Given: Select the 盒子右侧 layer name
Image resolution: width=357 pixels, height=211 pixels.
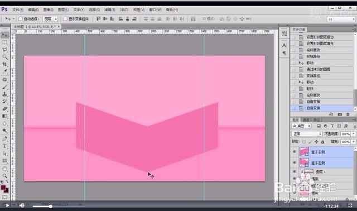Looking at the screenshot, I should pos(318,152).
